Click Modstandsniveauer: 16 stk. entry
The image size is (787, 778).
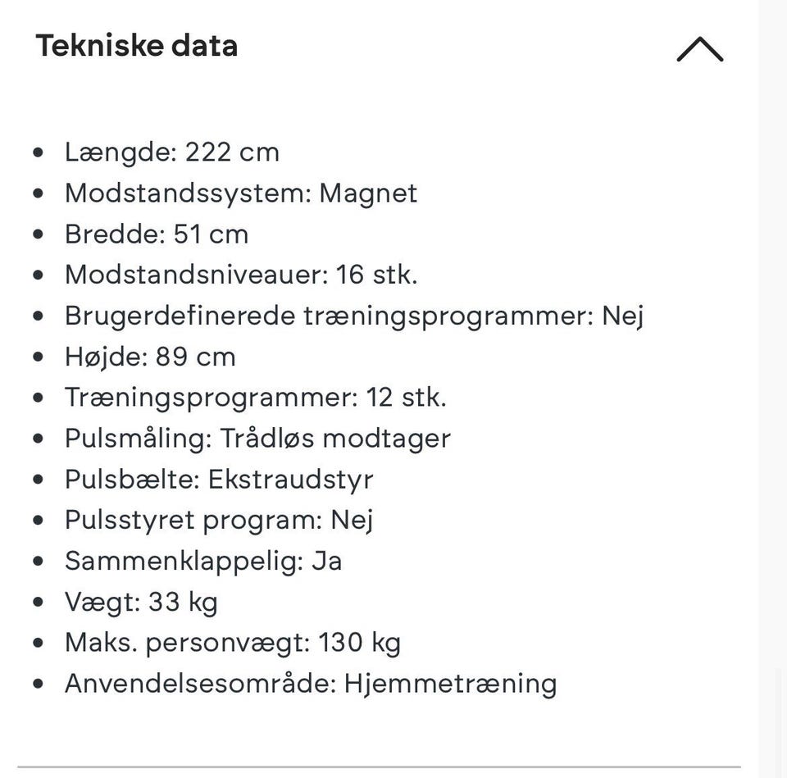click(x=241, y=275)
